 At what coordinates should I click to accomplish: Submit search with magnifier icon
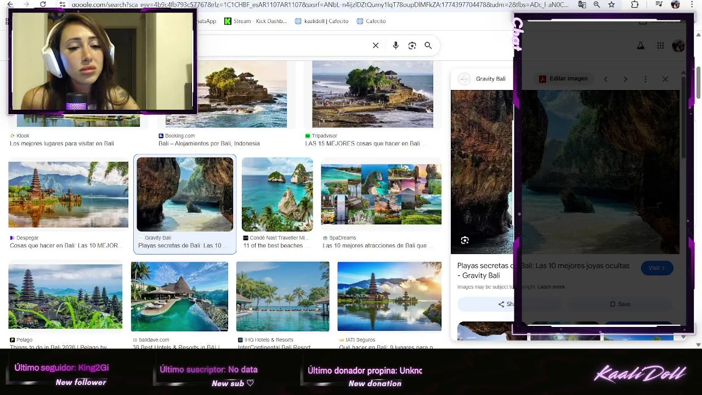point(428,46)
